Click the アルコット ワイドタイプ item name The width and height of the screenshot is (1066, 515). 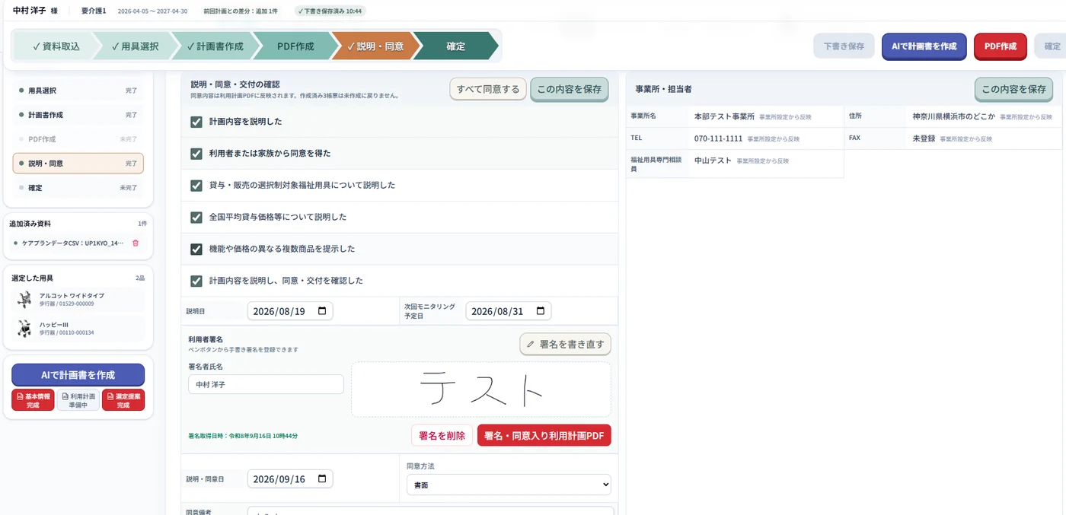tap(72, 295)
